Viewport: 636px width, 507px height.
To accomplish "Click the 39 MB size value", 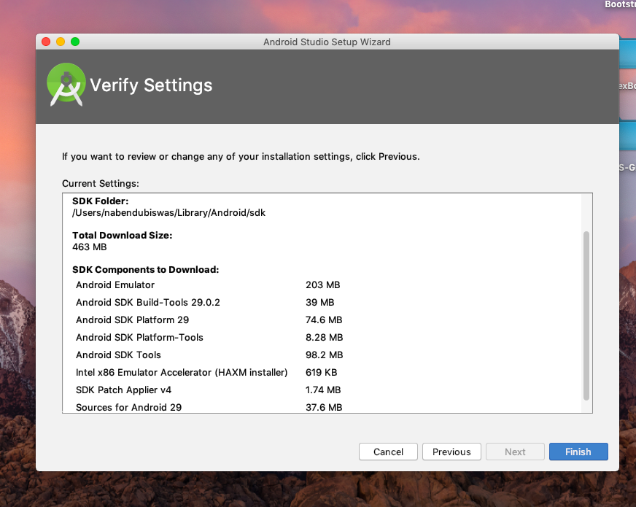I will (x=320, y=302).
